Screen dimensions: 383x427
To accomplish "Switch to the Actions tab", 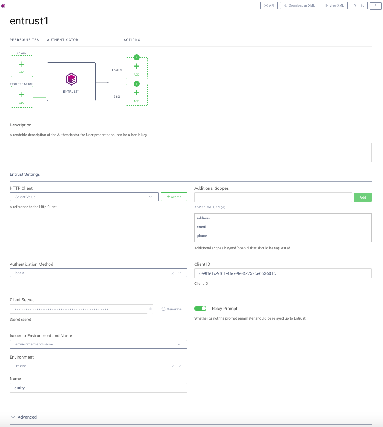I will (x=132, y=40).
